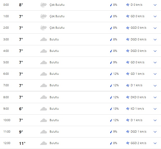Click the cloud icon in the 3:00 row
This screenshot has width=161, height=149.
[x=43, y=39]
